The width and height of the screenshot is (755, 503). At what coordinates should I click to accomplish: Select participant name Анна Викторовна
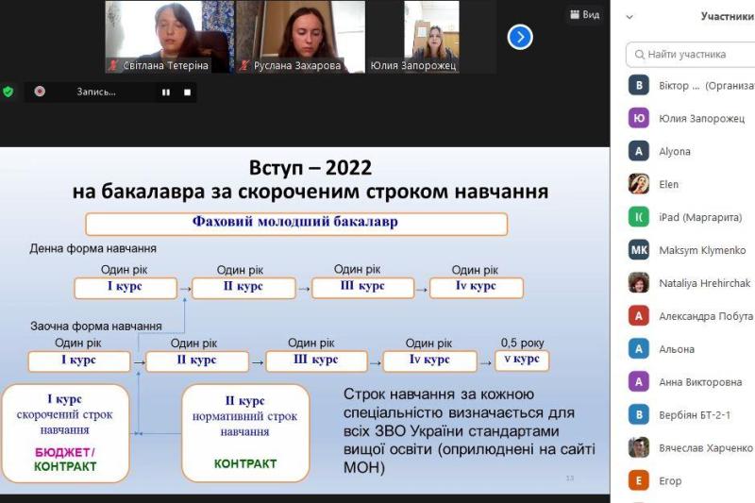pyautogui.click(x=700, y=382)
